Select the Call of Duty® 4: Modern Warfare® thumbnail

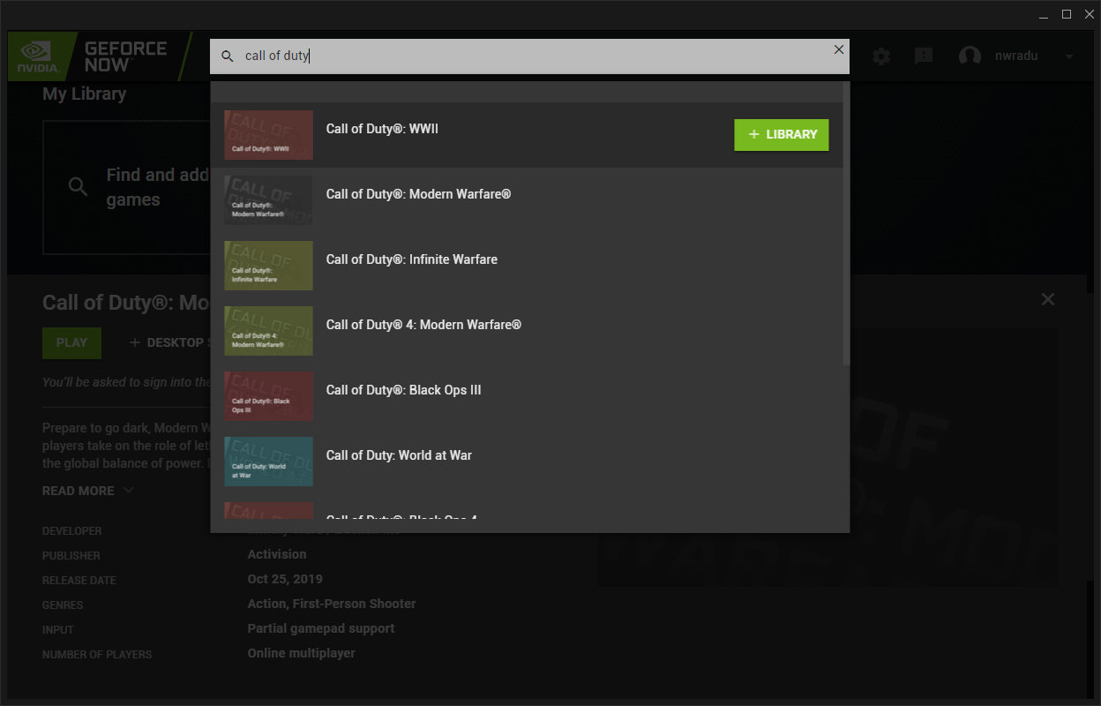[x=268, y=331]
